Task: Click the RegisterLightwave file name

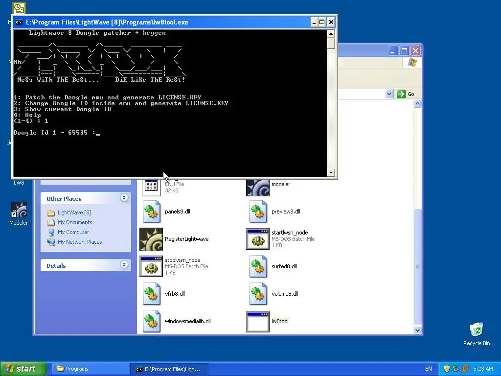Action: pyautogui.click(x=186, y=239)
